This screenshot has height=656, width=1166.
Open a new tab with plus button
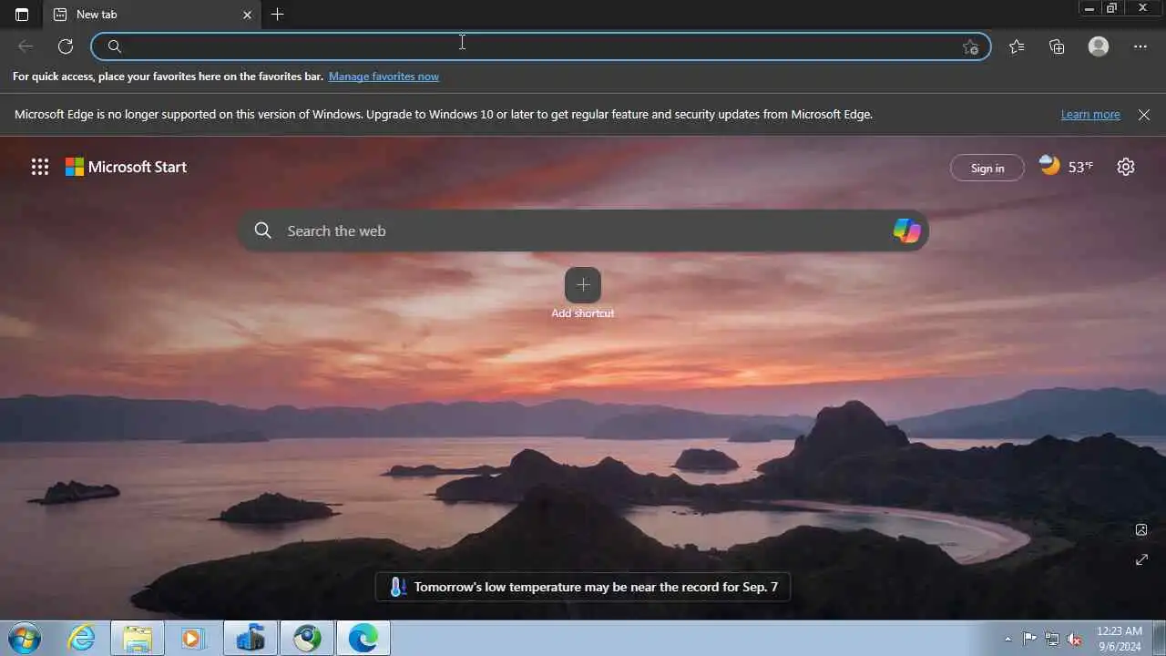point(278,15)
